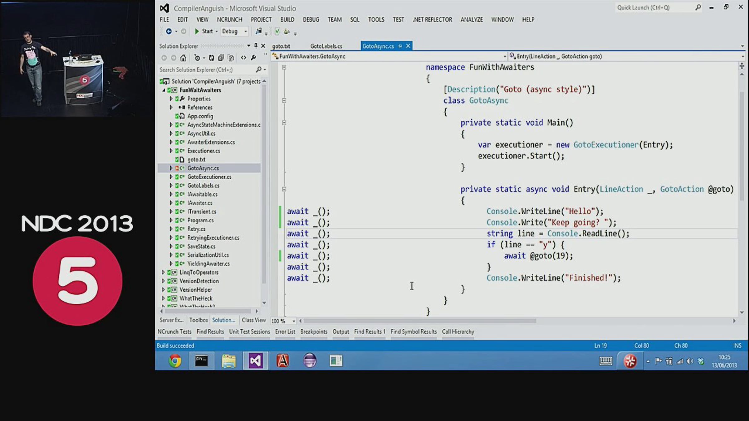
Task: Toggle the pin on the GotoAsync.cs tab
Action: [400, 46]
